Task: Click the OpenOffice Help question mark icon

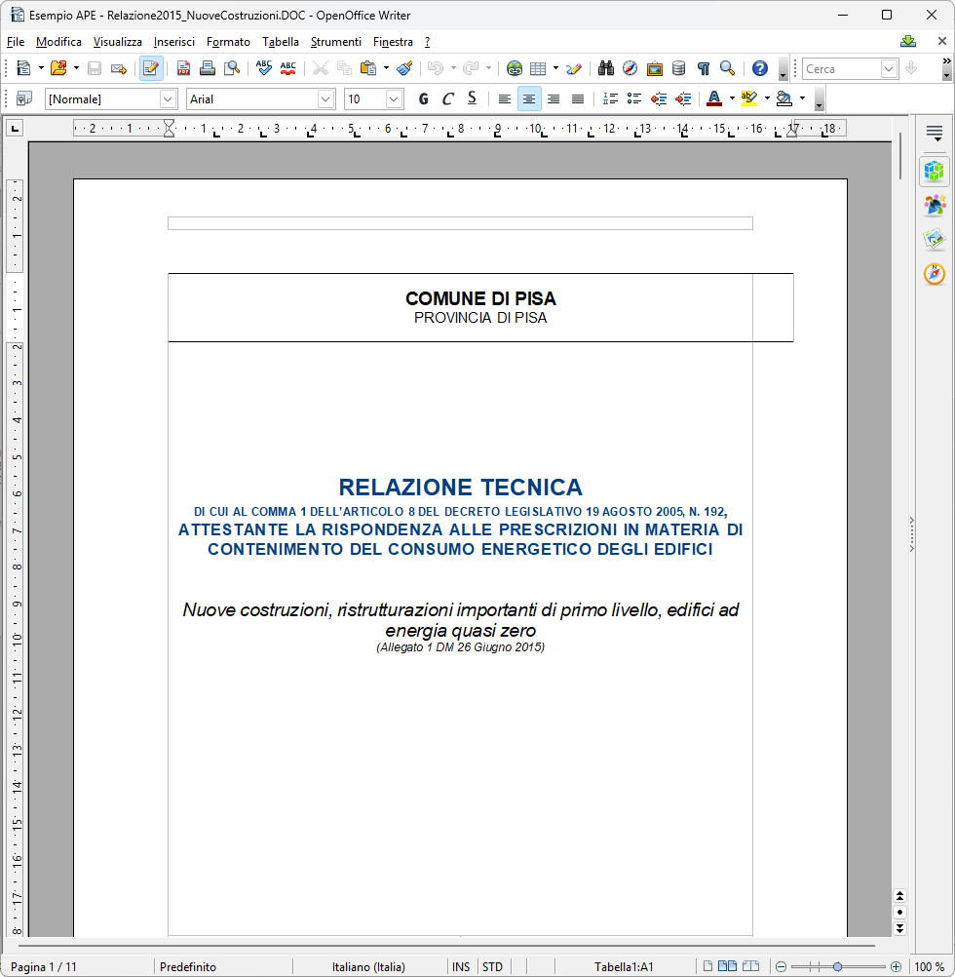Action: click(x=760, y=68)
